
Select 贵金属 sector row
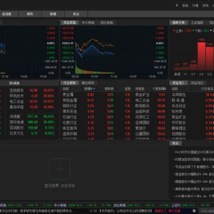pyautogui.click(x=114, y=95)
